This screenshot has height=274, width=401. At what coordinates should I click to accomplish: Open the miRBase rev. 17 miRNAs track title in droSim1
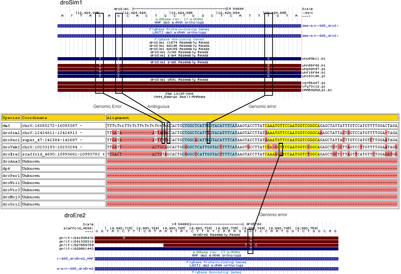click(x=179, y=19)
